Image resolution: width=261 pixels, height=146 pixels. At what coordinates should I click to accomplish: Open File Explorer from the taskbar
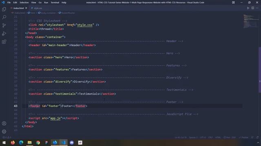[30, 142]
